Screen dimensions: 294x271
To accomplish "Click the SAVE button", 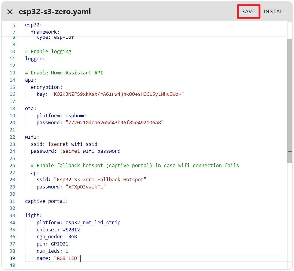I will point(248,11).
